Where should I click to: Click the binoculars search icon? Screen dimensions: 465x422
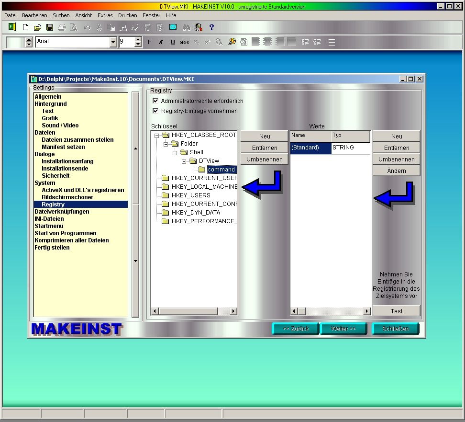tap(186, 28)
